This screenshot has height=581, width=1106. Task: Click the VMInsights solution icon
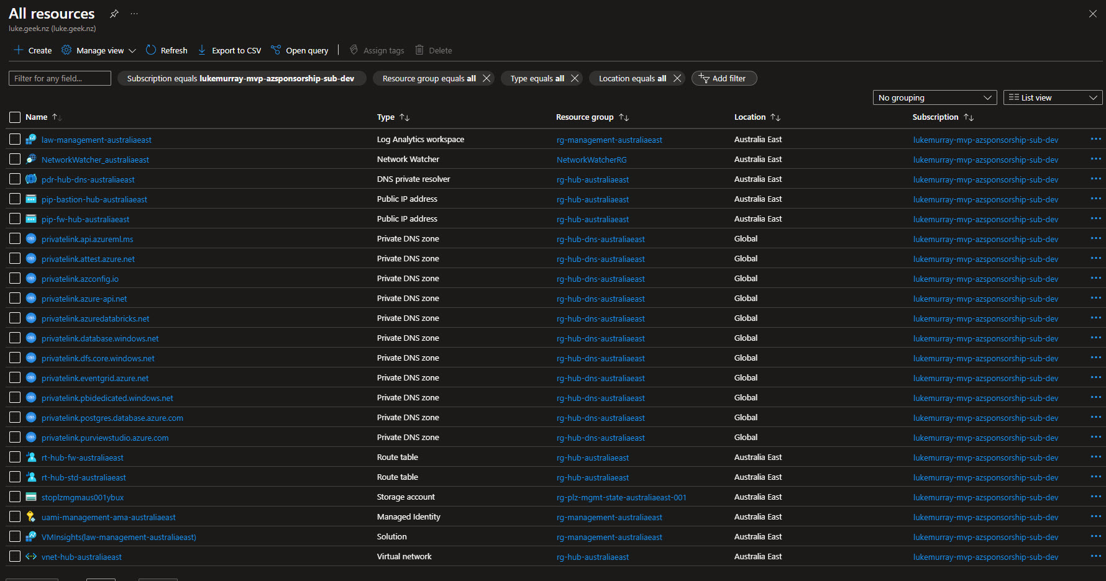[31, 537]
